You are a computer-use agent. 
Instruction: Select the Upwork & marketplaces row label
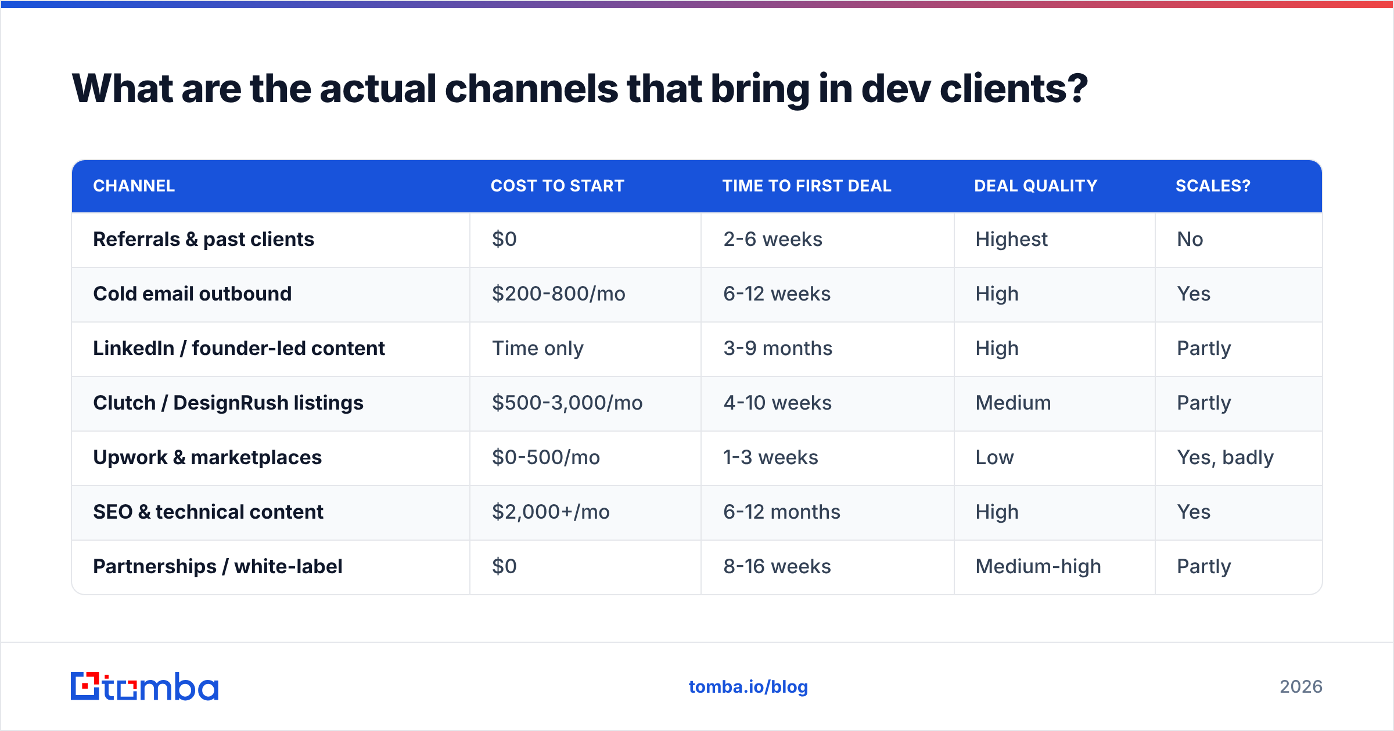(x=207, y=457)
